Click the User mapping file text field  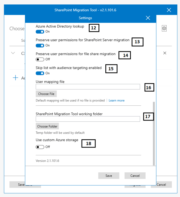[x=88, y=87]
